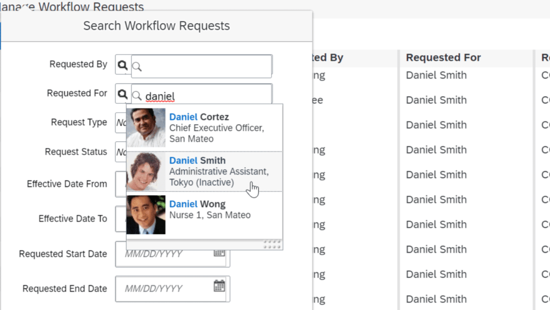Open the Request Status dropdown
The height and width of the screenshot is (310, 550).
[x=121, y=152]
